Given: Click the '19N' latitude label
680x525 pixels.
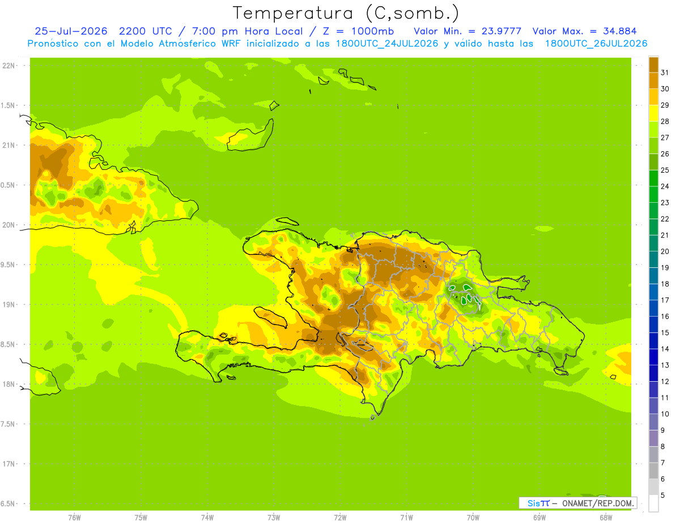Looking at the screenshot, I should pyautogui.click(x=8, y=305).
